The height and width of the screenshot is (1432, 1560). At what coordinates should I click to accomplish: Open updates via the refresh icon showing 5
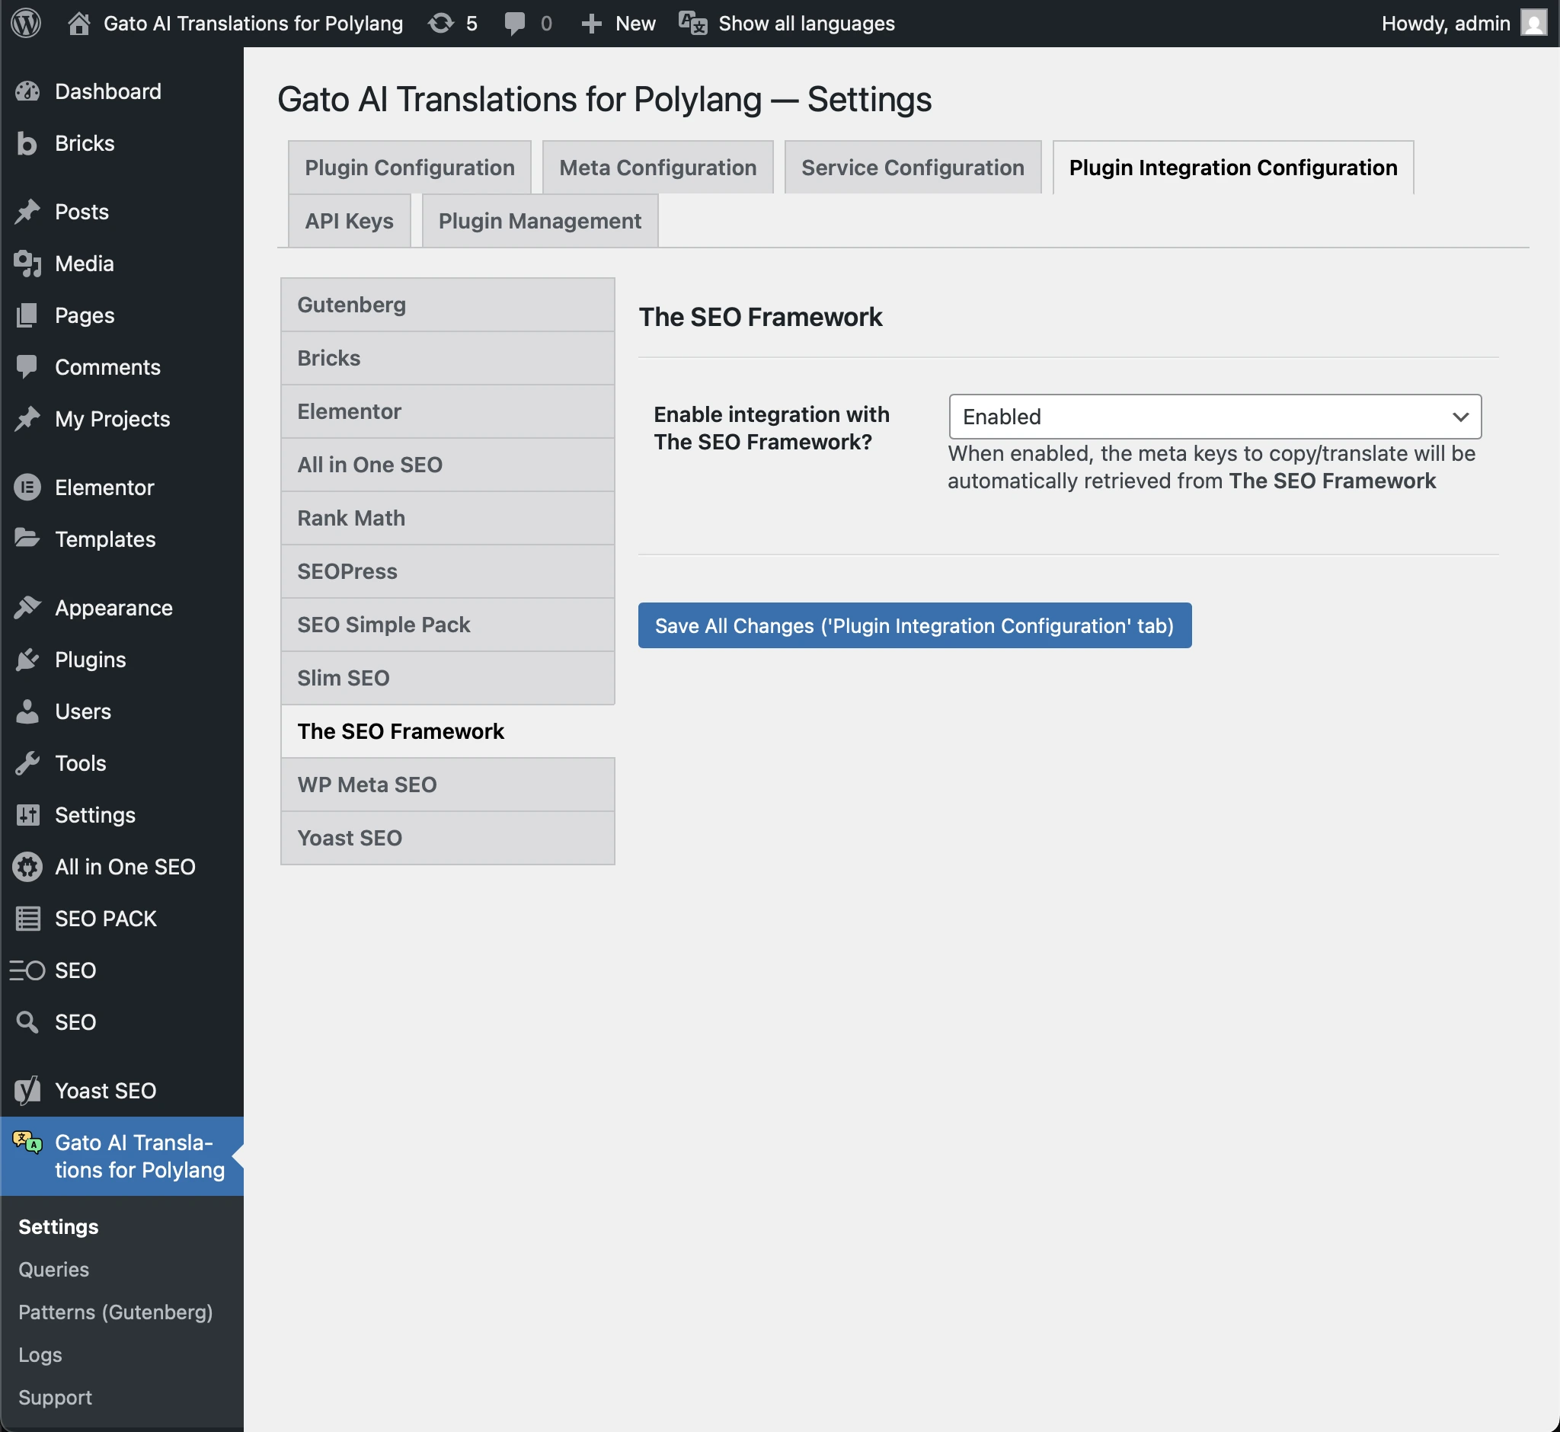(x=440, y=24)
